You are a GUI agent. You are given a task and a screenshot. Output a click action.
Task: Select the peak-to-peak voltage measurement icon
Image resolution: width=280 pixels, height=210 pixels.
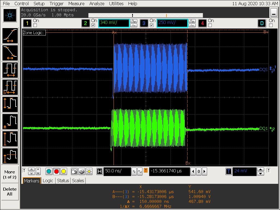[10, 104]
